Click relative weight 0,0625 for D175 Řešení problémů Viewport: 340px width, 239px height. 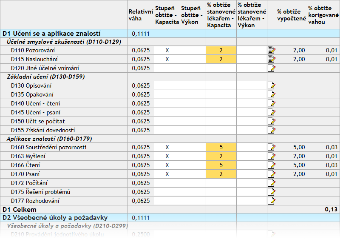[141, 192]
